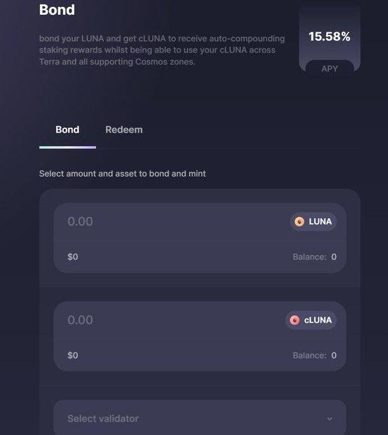The image size is (388, 435).
Task: Open the cLUNA asset selector pill
Action: 311,320
